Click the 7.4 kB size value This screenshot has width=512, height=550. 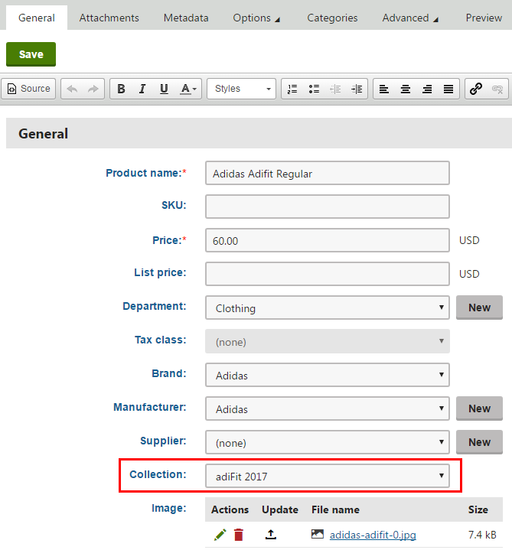click(482, 535)
